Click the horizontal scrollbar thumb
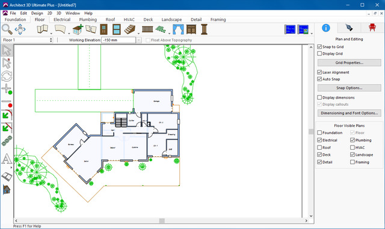 coord(162,221)
